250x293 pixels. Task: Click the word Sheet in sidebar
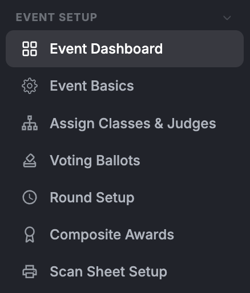pos(106,271)
